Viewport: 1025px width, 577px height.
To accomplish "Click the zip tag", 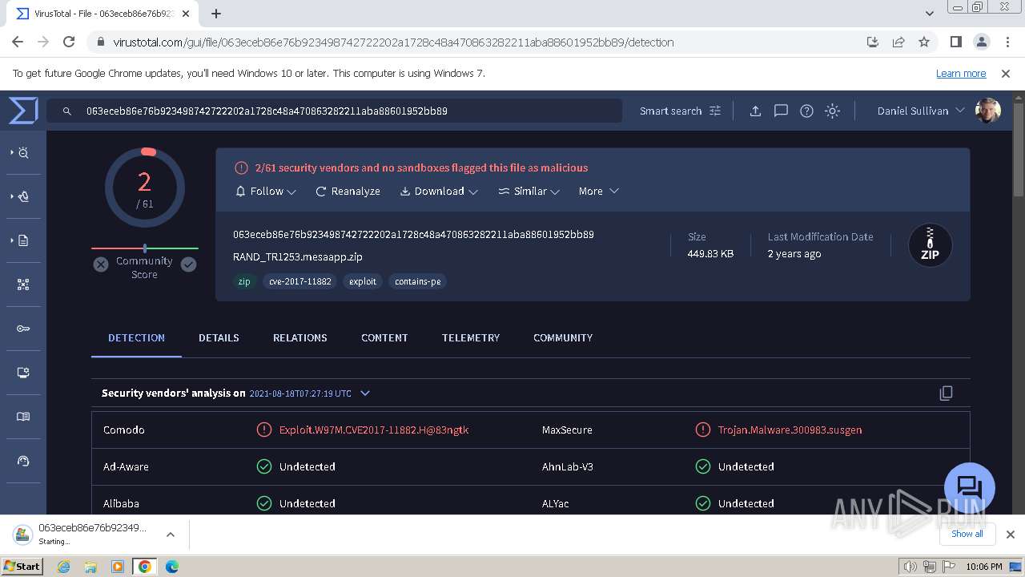I will coord(244,281).
